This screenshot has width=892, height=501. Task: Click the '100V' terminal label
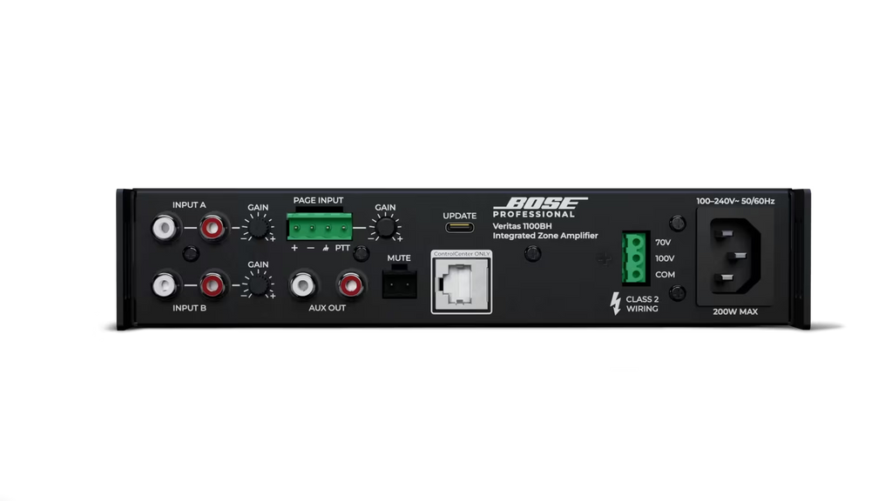point(665,258)
